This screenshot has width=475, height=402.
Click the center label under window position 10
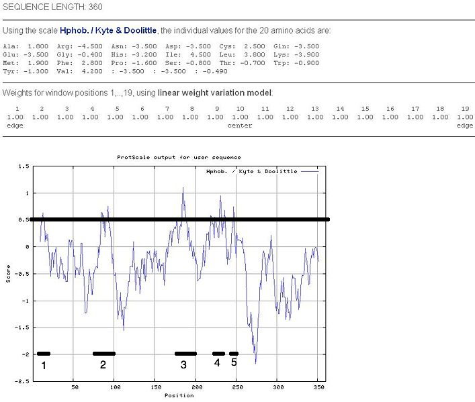click(x=240, y=125)
